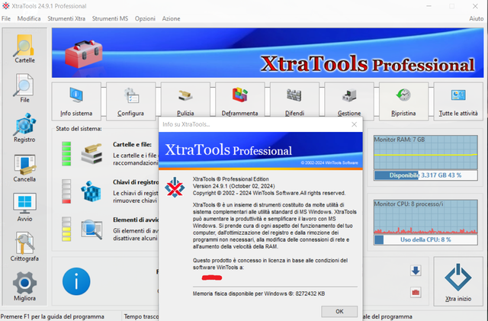Click the Monitor CPU graph

pyautogui.click(x=425, y=217)
